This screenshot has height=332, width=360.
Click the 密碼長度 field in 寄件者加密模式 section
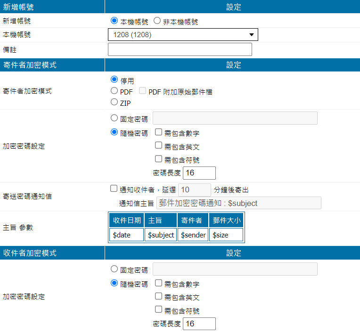click(x=199, y=173)
